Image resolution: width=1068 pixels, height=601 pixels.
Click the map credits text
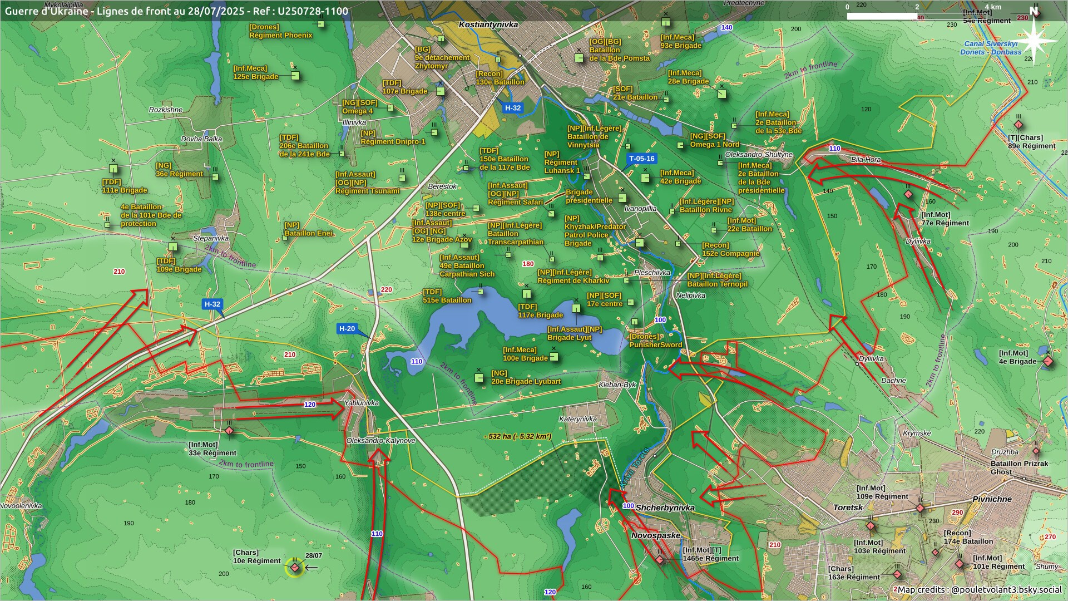pyautogui.click(x=980, y=590)
